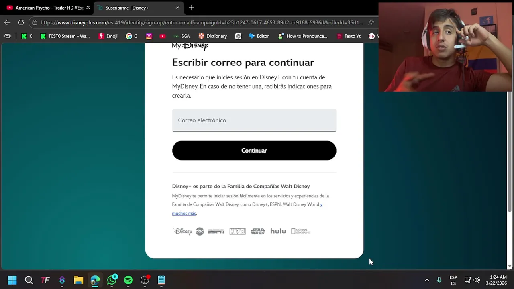Screen dimensions: 514x289
Task: Click the Correo electrónico input field
Action: pyautogui.click(x=254, y=120)
